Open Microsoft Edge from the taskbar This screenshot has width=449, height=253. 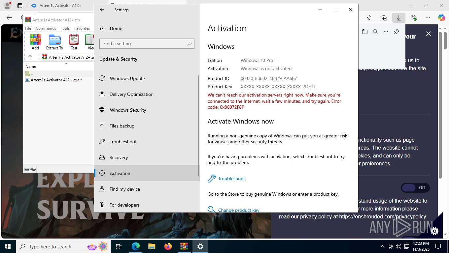pyautogui.click(x=136, y=246)
